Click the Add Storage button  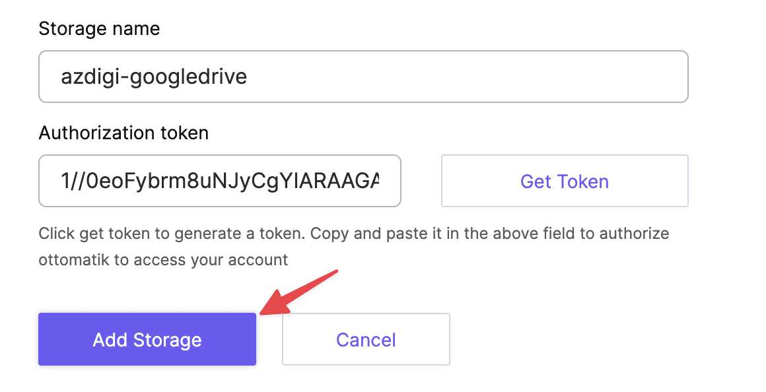pyautogui.click(x=147, y=339)
